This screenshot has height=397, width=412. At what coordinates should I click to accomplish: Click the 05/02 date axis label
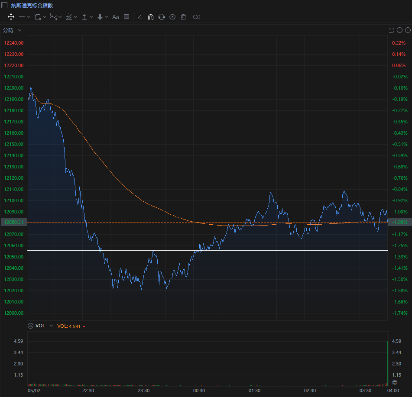(34, 391)
